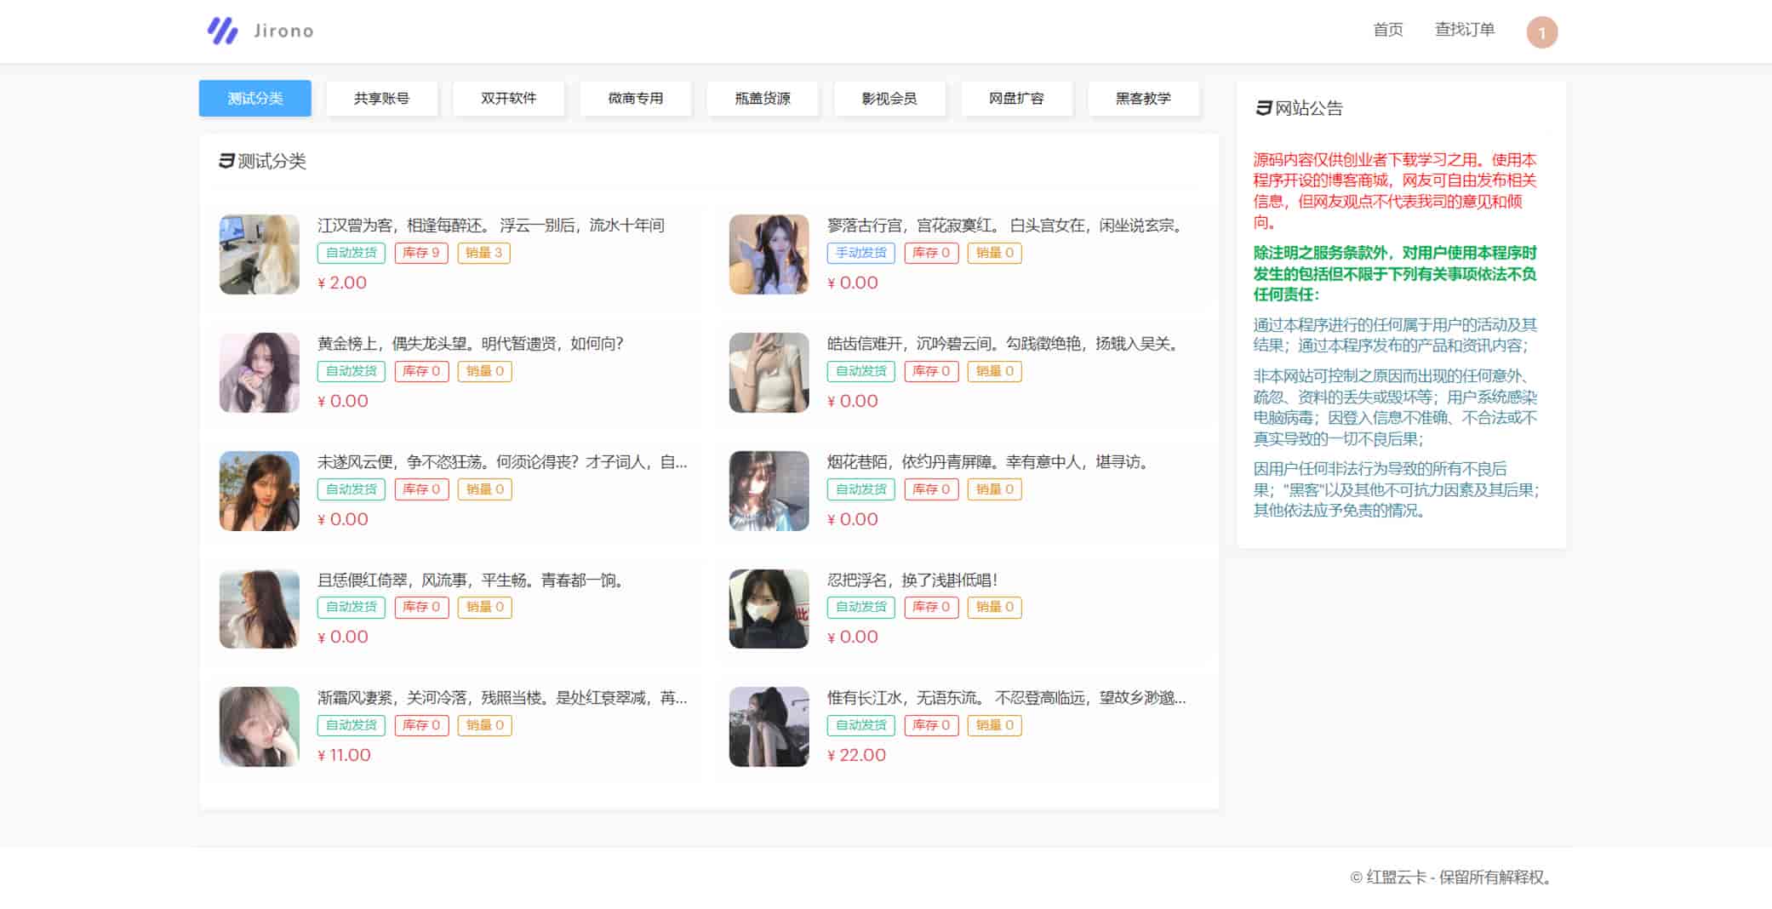The height and width of the screenshot is (909, 1772).
Task: Switch to the 瓶盖货源 category tab
Action: (763, 99)
